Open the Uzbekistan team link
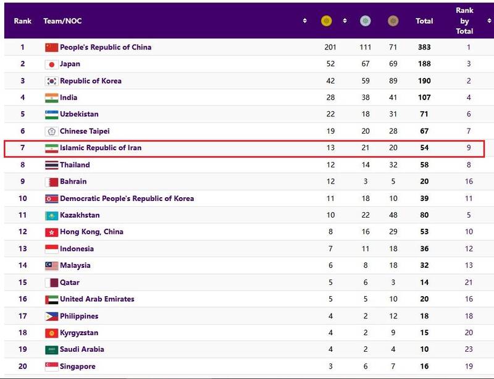The width and height of the screenshot is (494, 379). pyautogui.click(x=79, y=114)
